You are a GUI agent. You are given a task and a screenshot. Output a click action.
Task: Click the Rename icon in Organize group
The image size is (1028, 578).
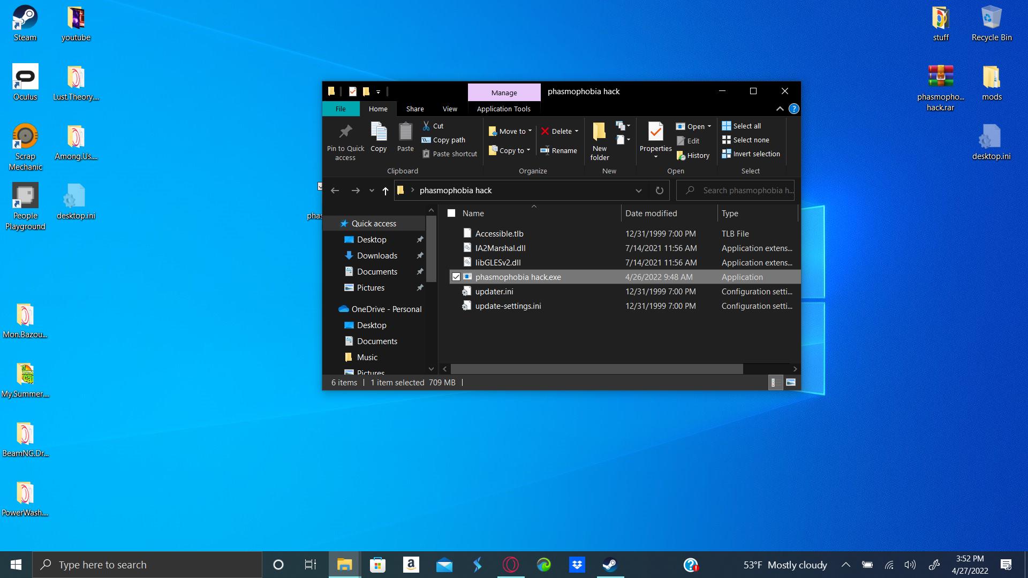(558, 150)
